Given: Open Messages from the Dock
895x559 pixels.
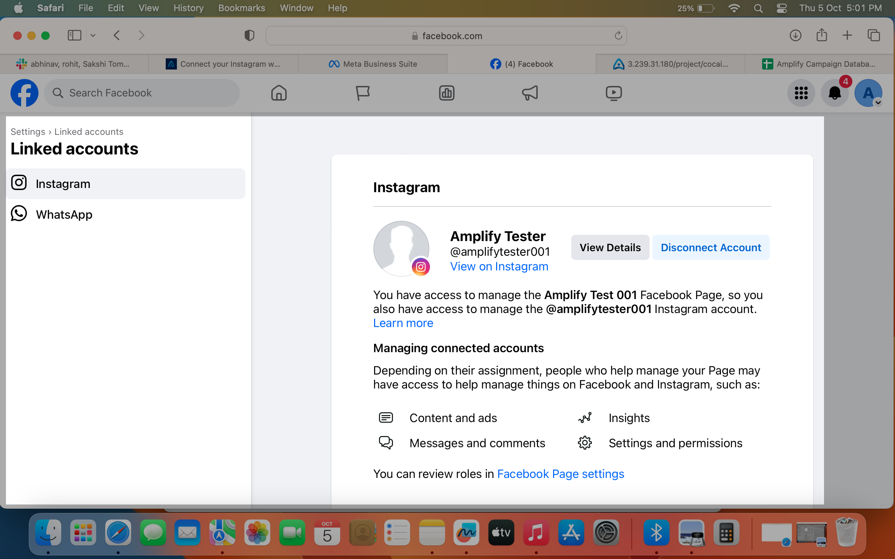Looking at the screenshot, I should pos(153,532).
